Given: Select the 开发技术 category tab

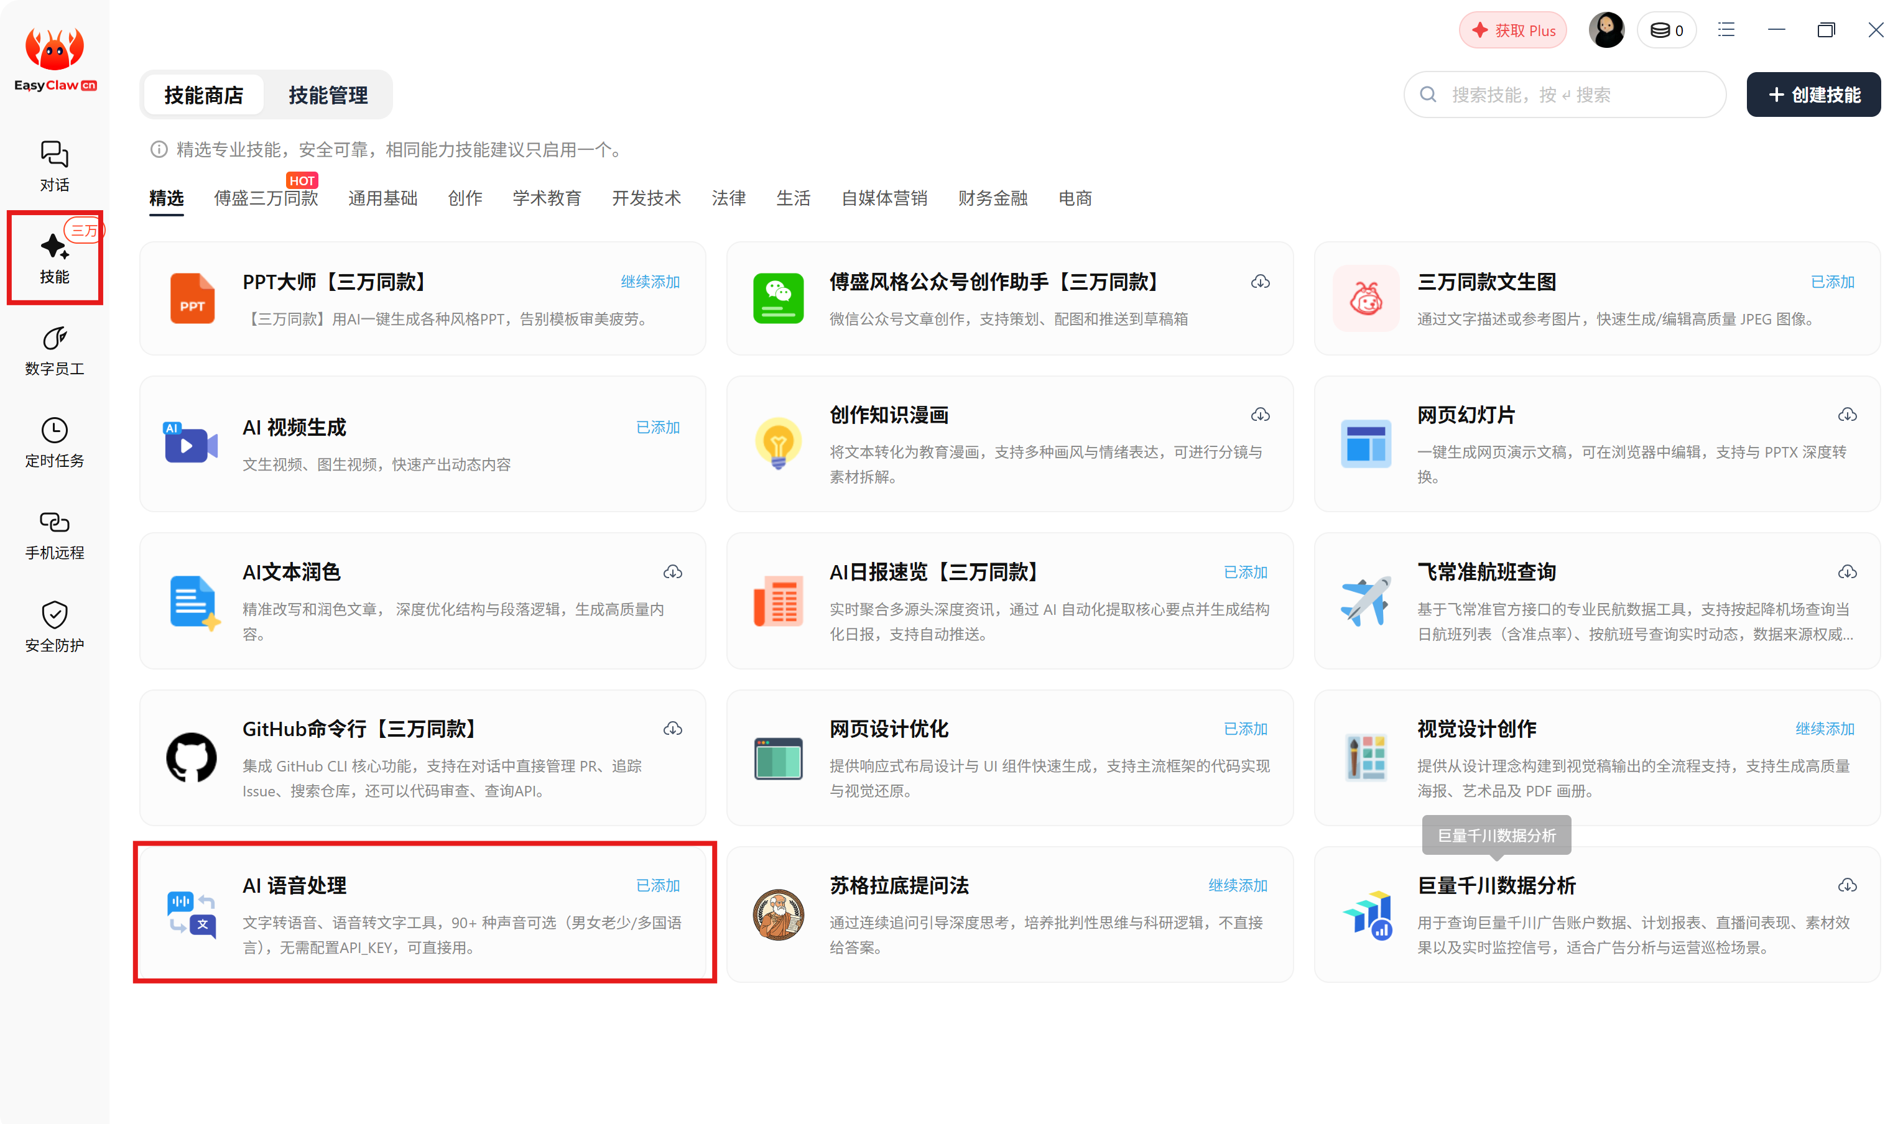Looking at the screenshot, I should (x=646, y=198).
